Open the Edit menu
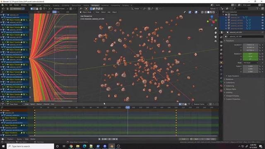Viewport: 265px width, 149px height. pyautogui.click(x=11, y=5)
